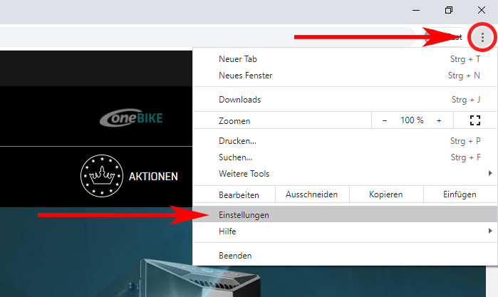Select Neuer Tab in the menu

[x=345, y=59]
